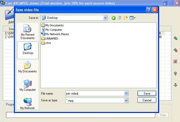Click the dialog Help question mark
This screenshot has height=122, width=180.
[149, 10]
